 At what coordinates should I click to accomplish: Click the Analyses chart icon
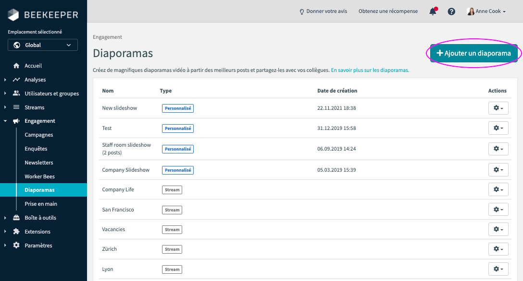(16, 80)
